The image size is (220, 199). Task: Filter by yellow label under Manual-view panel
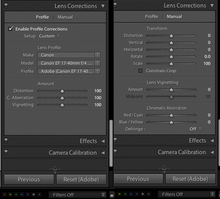click(x=120, y=194)
